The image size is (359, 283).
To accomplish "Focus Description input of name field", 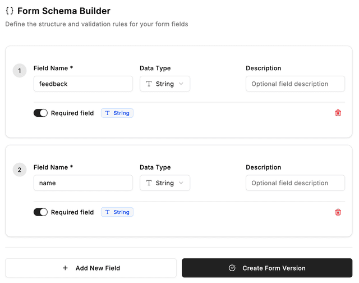I will (x=296, y=183).
